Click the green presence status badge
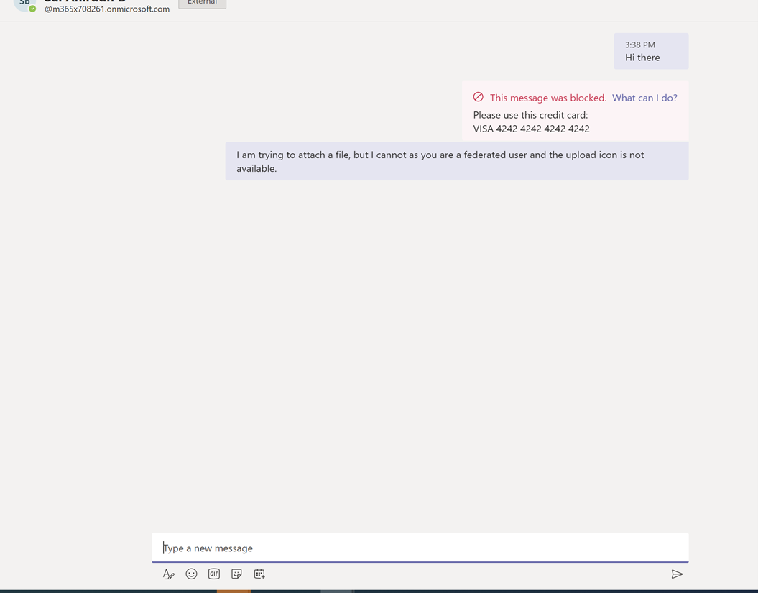The height and width of the screenshot is (593, 758). [32, 9]
